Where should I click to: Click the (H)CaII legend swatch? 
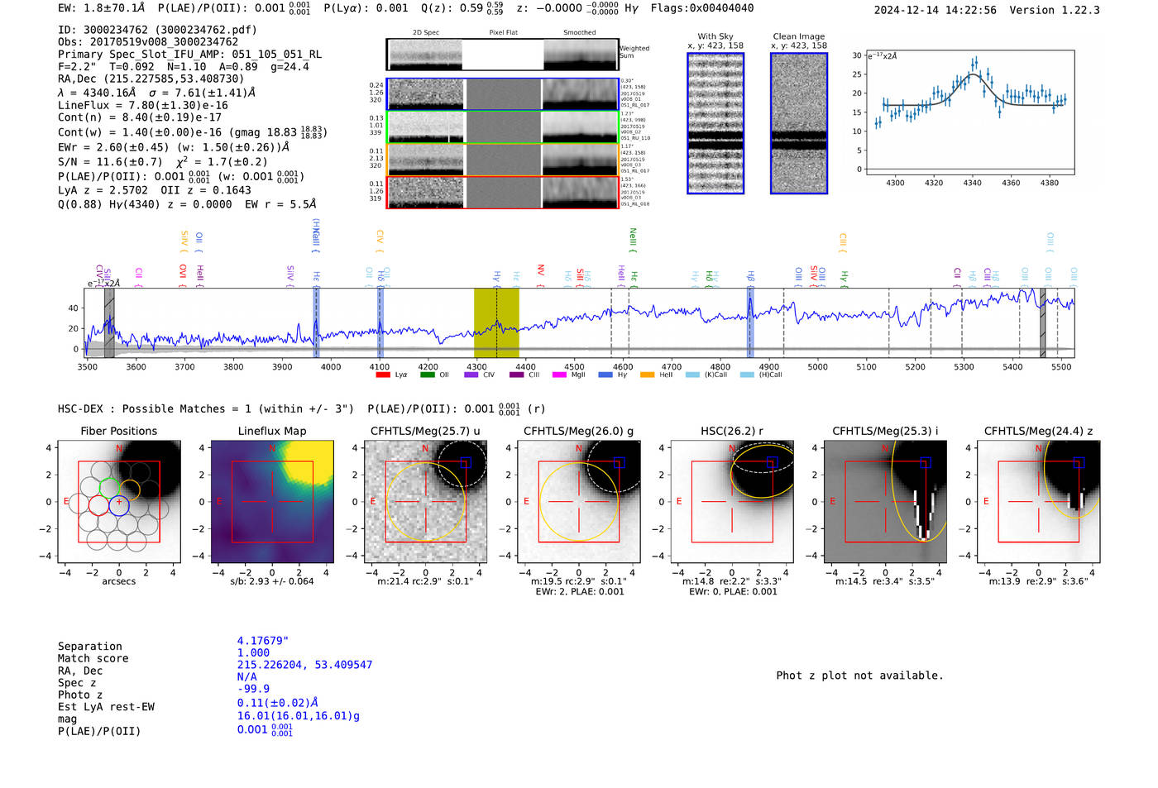coord(747,375)
